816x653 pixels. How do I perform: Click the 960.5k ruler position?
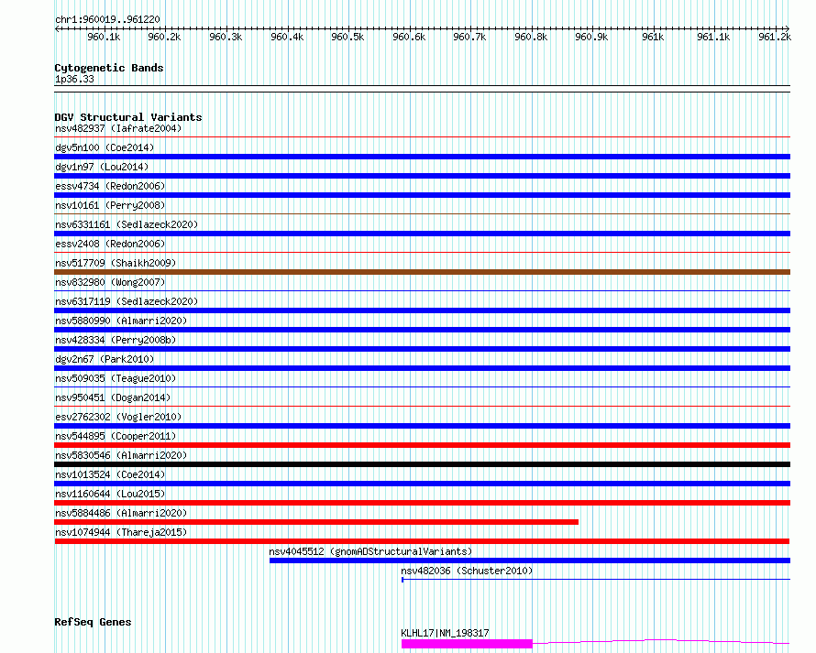coord(347,37)
